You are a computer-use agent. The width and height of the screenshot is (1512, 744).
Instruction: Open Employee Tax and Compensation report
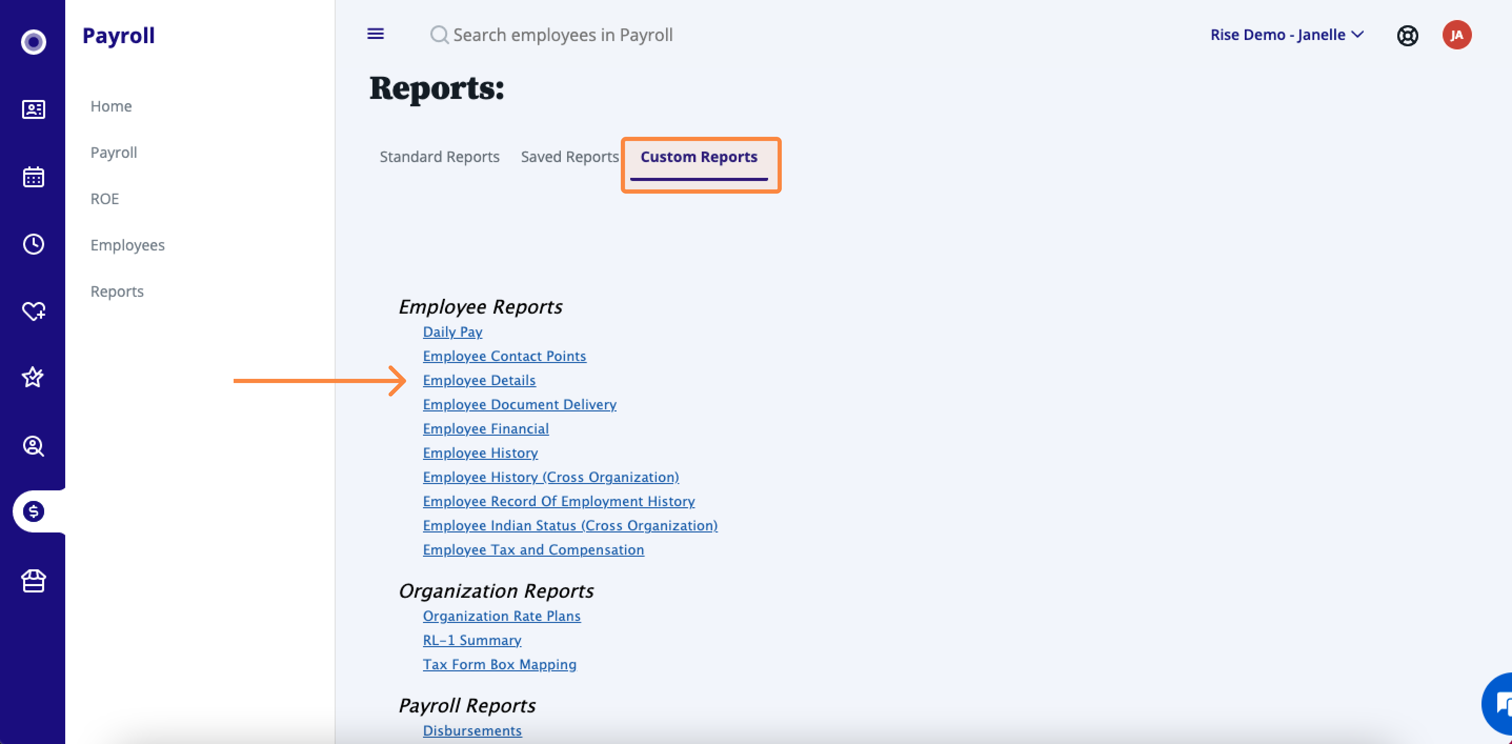533,550
